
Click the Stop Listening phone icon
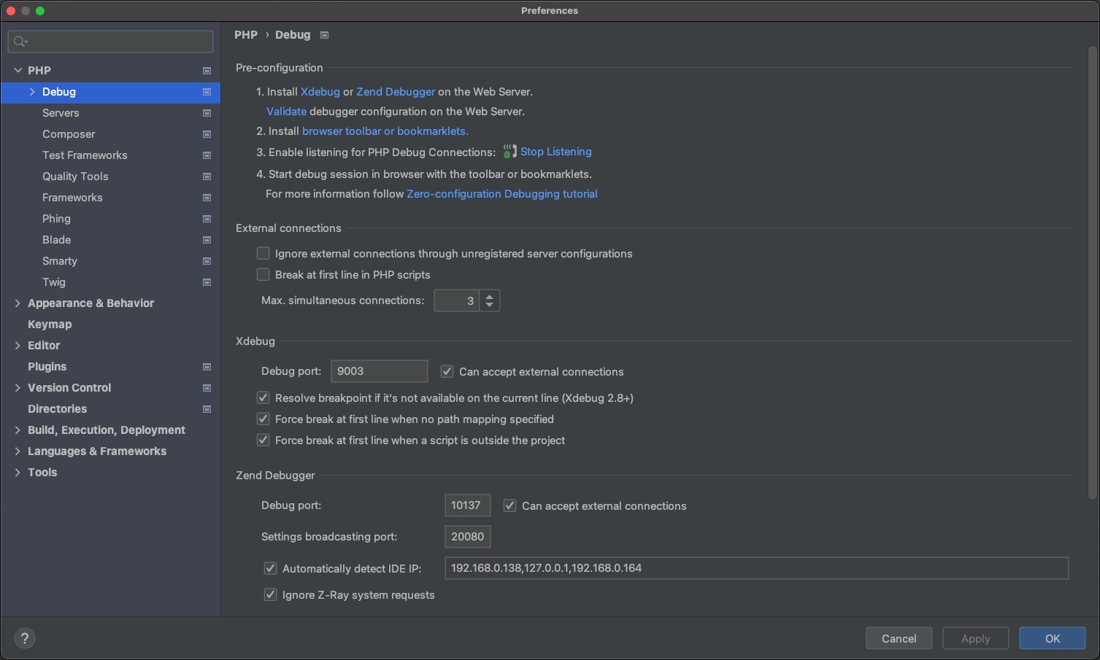[x=509, y=152]
